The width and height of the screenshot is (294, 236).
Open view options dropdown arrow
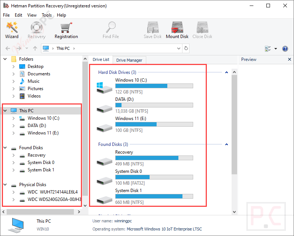point(276,49)
